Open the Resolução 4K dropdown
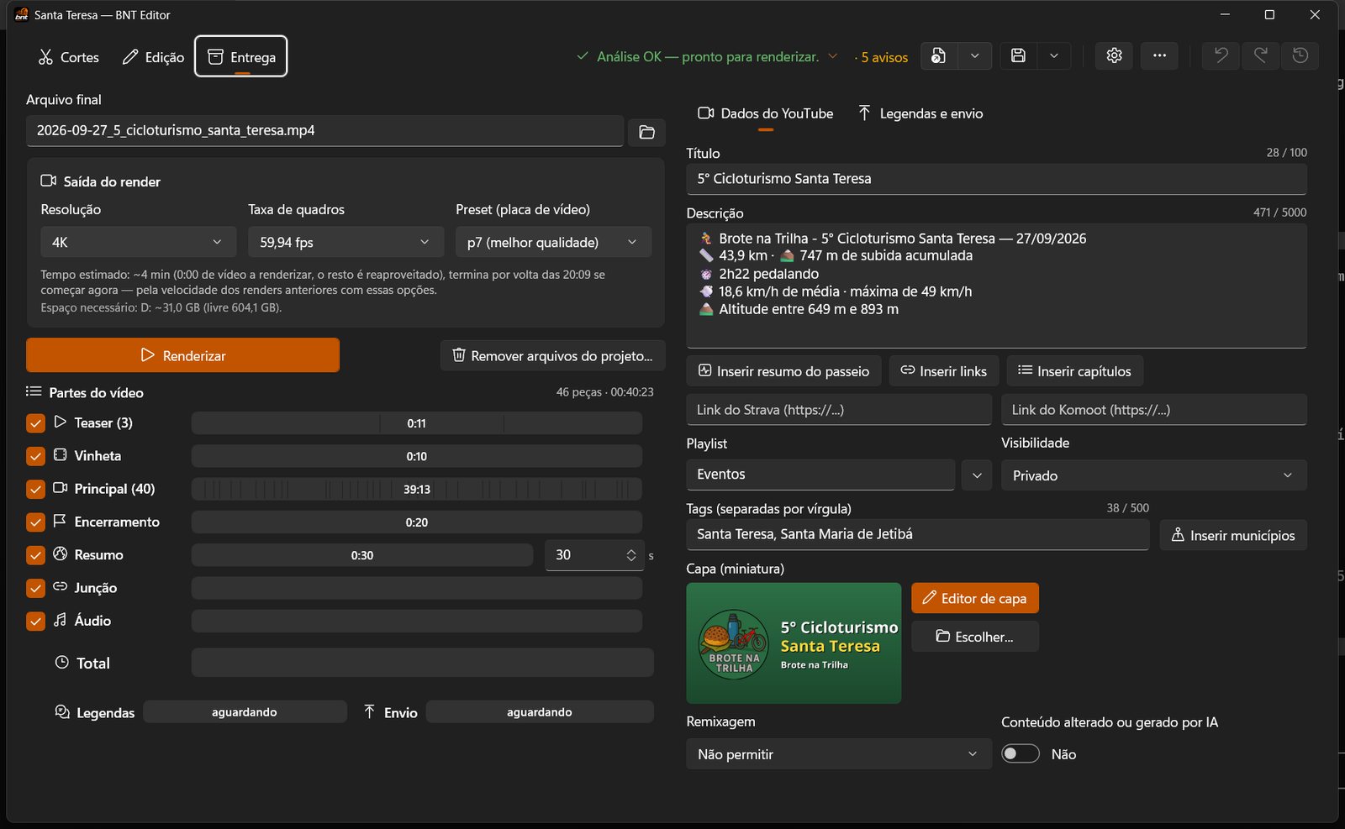 [x=138, y=242]
